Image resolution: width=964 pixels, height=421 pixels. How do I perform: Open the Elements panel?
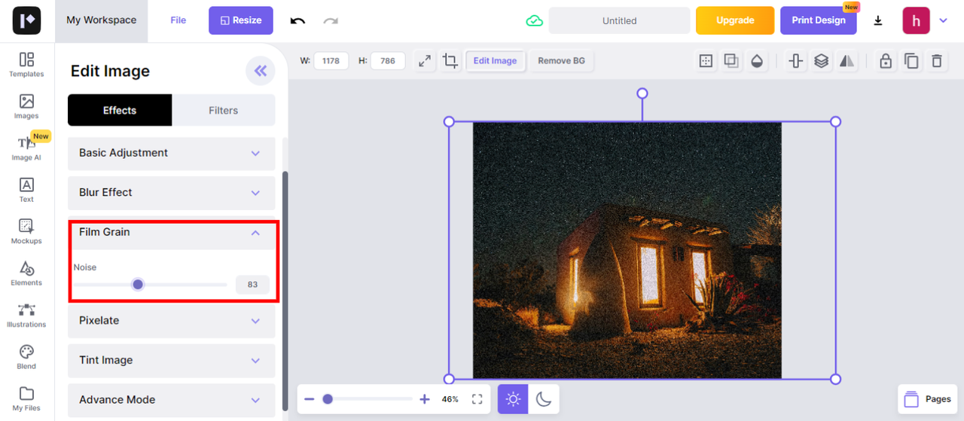[26, 274]
